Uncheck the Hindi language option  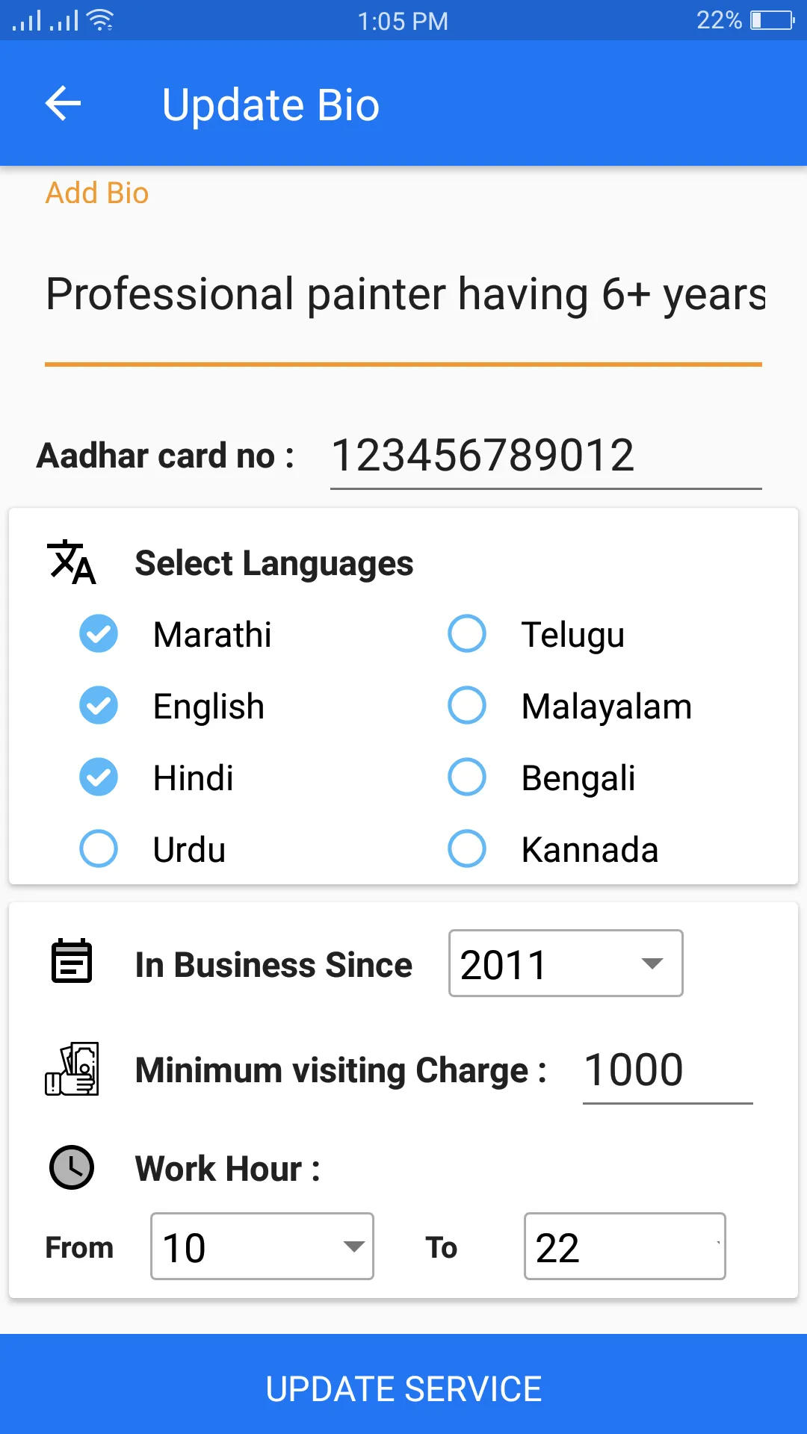(99, 777)
